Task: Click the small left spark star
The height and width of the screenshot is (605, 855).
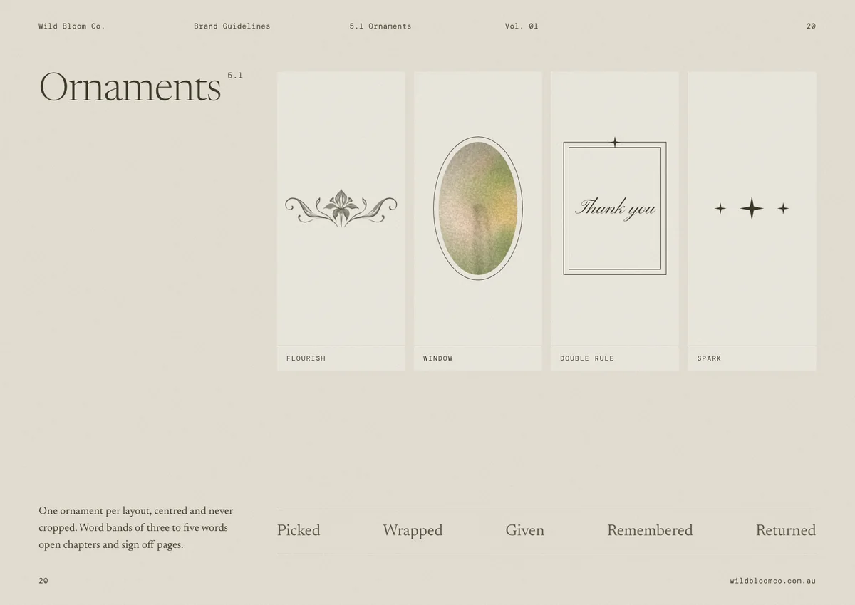Action: point(720,208)
